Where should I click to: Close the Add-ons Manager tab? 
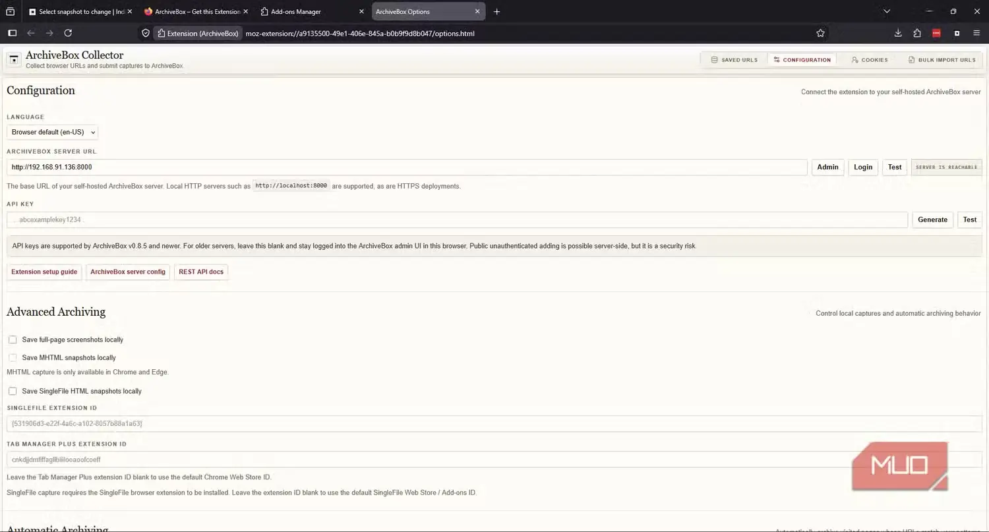point(361,11)
